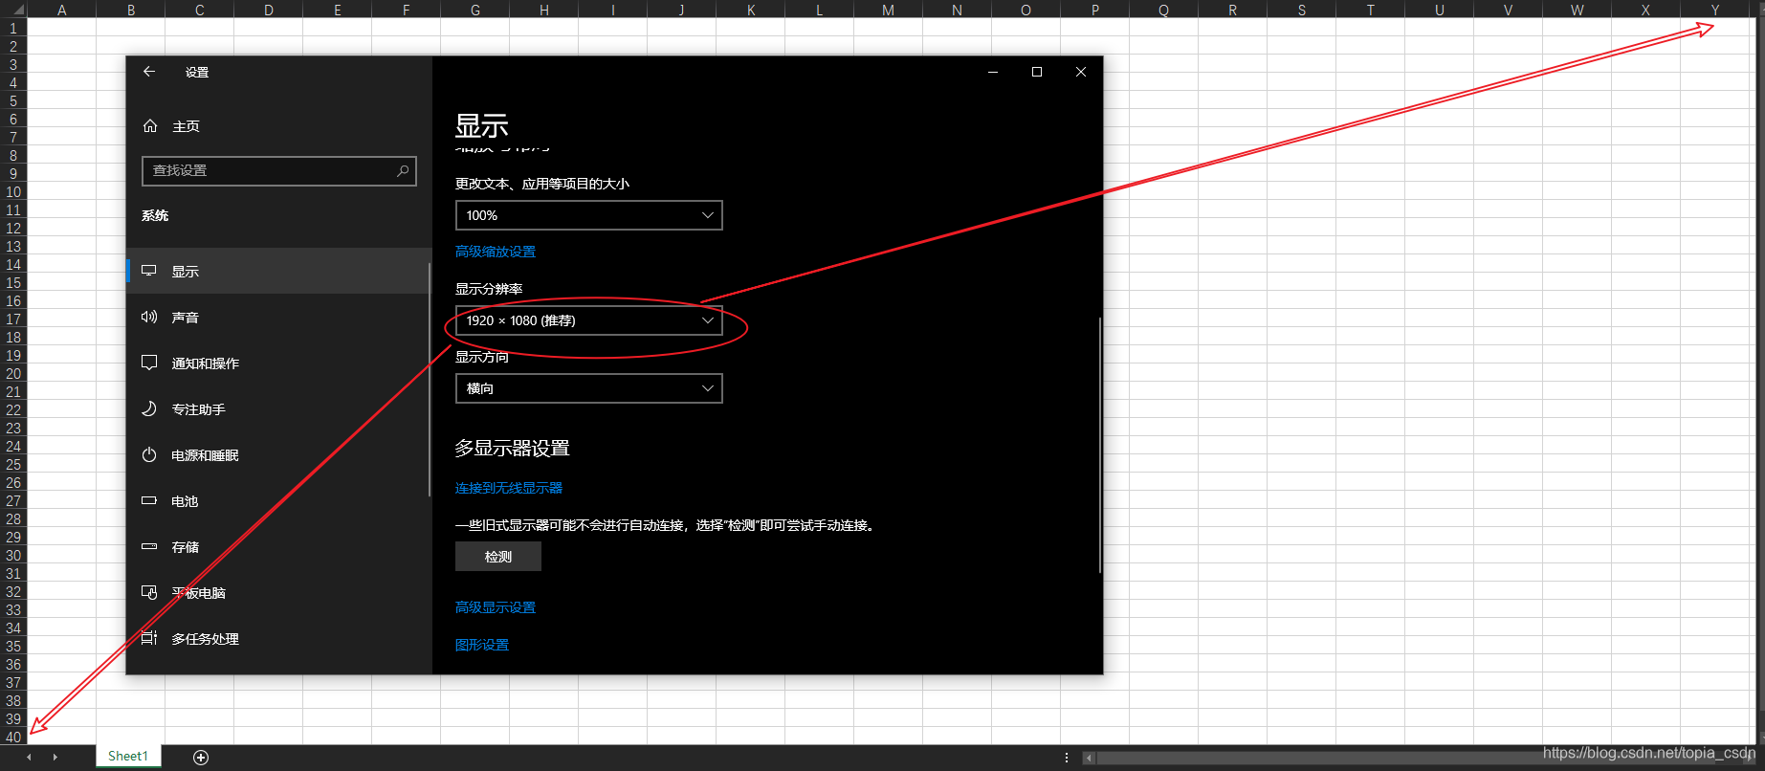Open the 100% scale dropdown
Screen dimensions: 1765x771
(588, 215)
